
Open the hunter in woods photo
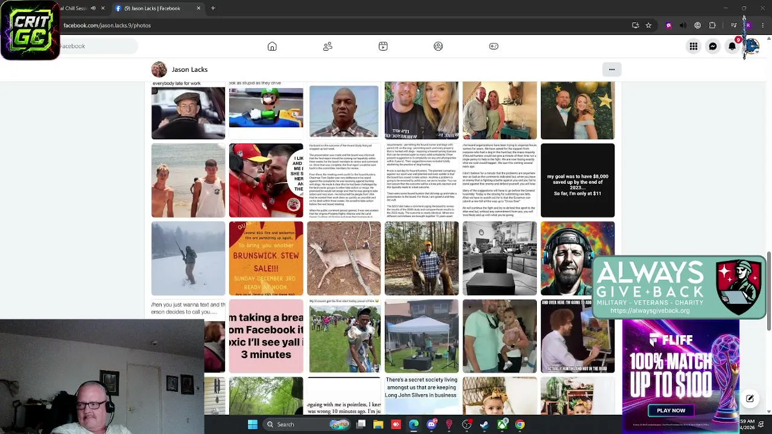[x=422, y=259]
